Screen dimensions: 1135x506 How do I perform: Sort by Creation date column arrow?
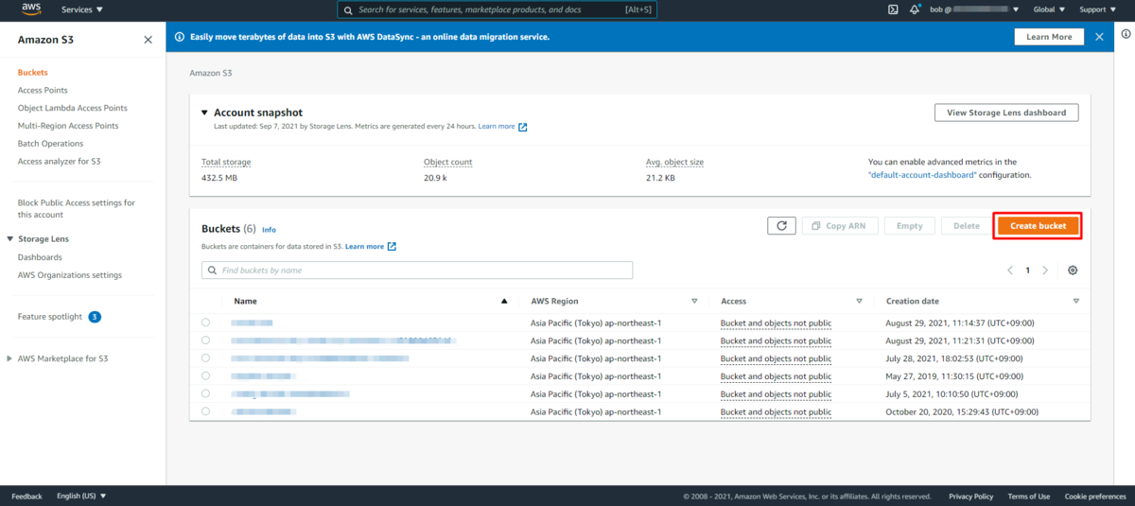(x=1076, y=301)
